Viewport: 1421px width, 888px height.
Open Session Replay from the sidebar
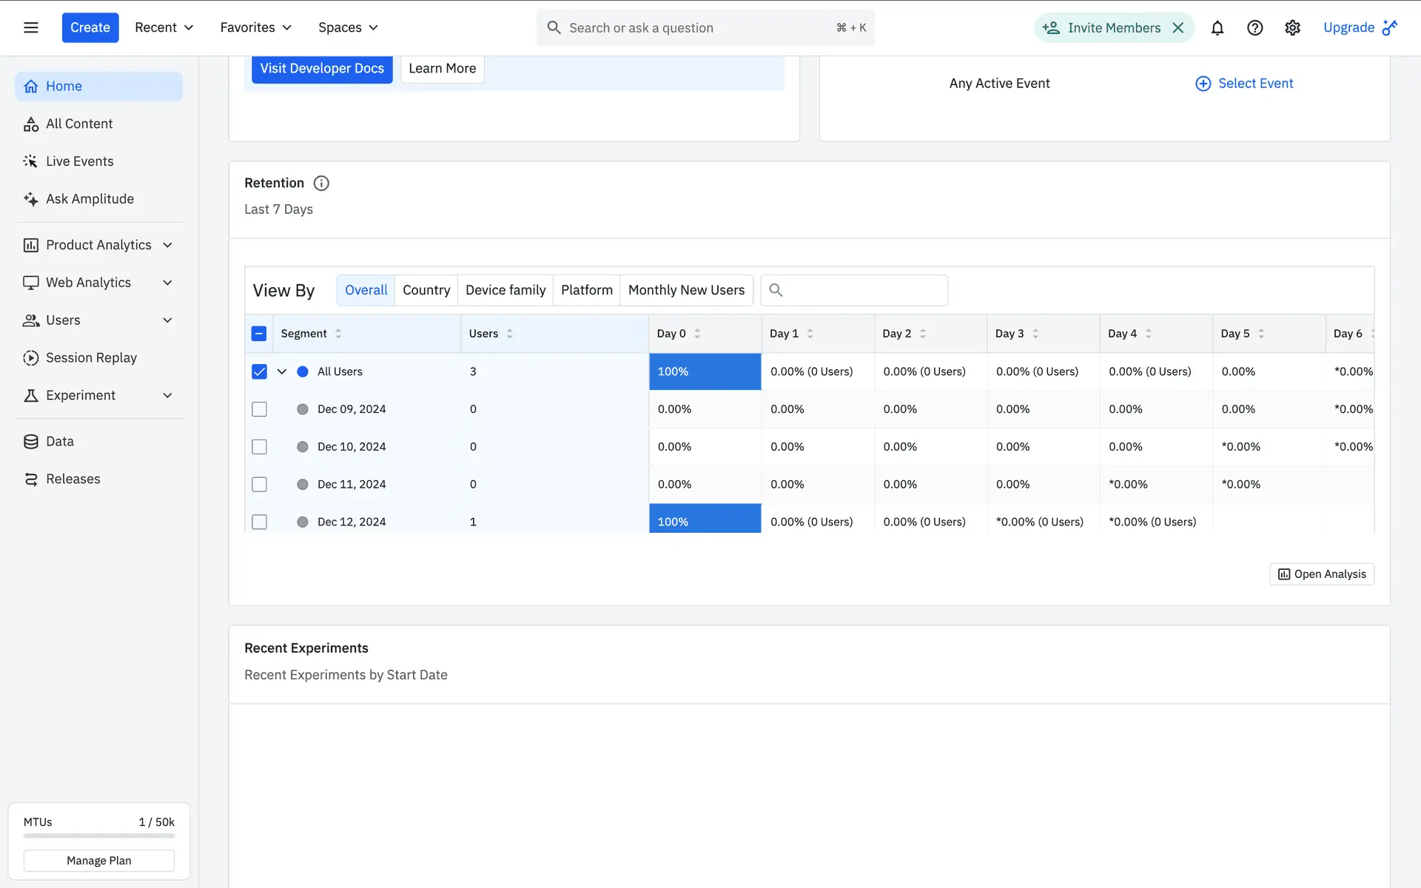click(x=91, y=357)
